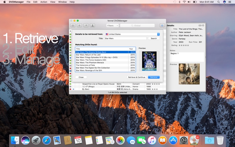Click the Fantasy genre value in Details

click(x=182, y=39)
